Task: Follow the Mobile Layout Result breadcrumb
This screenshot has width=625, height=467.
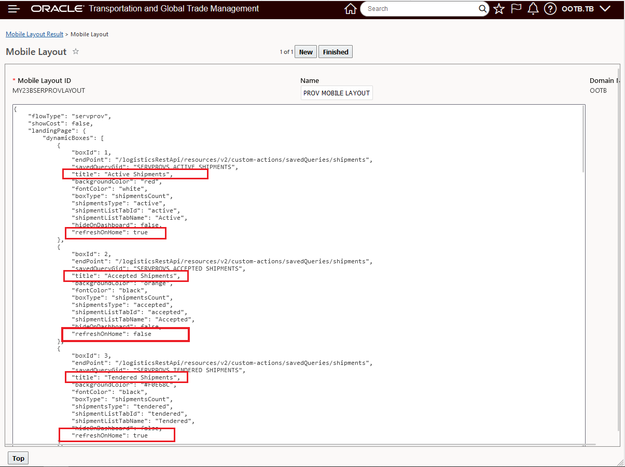Action: [x=34, y=34]
